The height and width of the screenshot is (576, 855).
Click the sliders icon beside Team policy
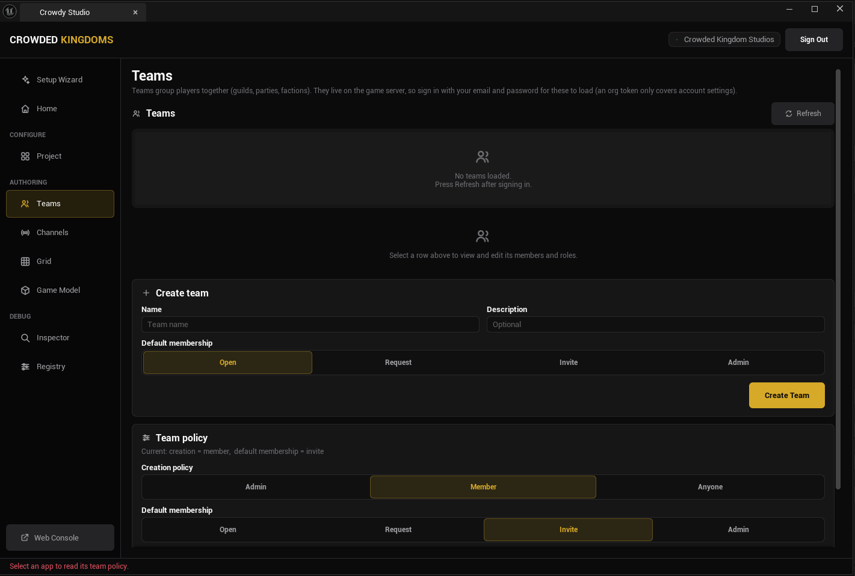tap(146, 438)
